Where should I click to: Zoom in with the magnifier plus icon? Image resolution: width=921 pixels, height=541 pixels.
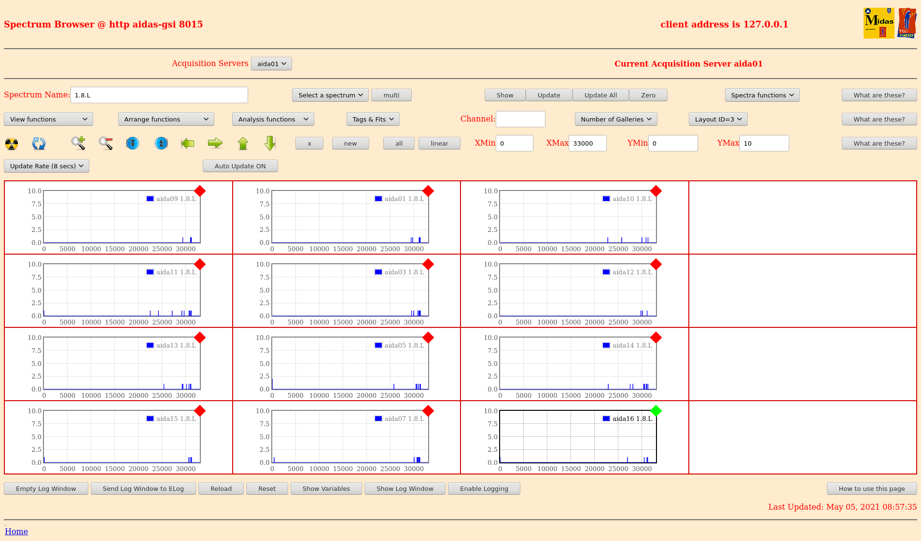tap(78, 143)
